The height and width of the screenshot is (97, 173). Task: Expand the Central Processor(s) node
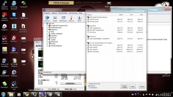(x=47, y=26)
